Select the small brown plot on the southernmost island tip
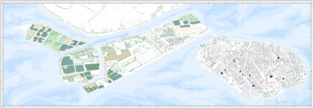The width and height of the screenshot is (314, 109). click(90, 89)
